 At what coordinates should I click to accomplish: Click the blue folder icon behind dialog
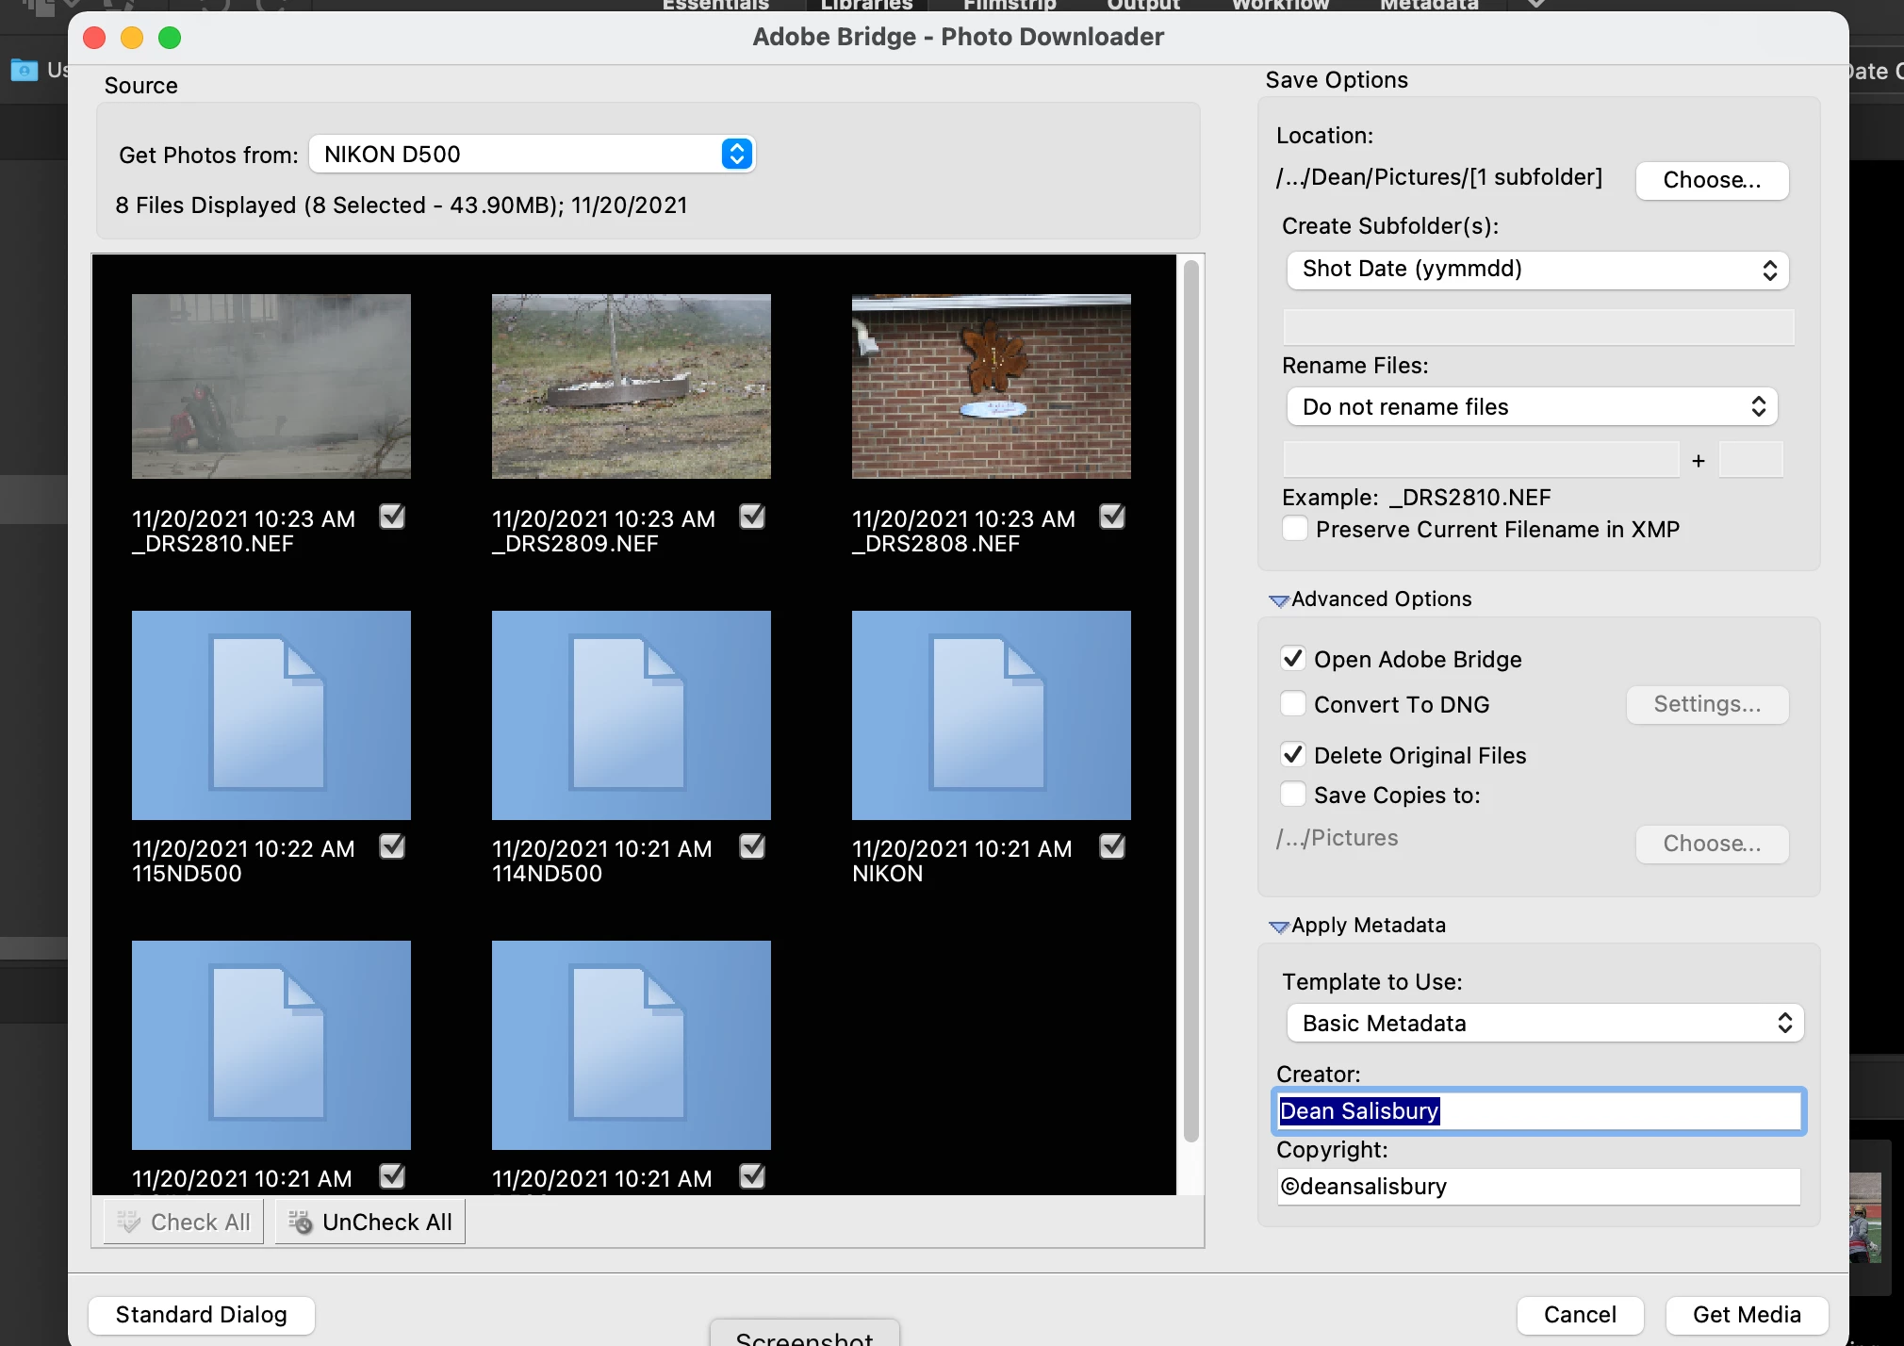pyautogui.click(x=24, y=70)
